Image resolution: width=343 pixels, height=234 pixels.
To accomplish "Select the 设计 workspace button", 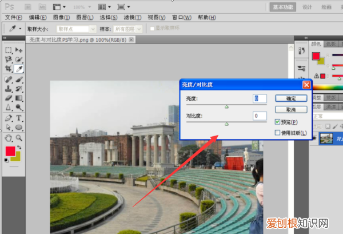I will pos(307,7).
